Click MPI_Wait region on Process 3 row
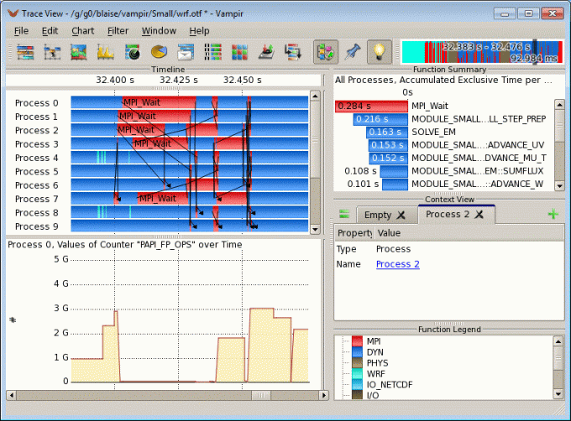The image size is (571, 421). coord(160,143)
